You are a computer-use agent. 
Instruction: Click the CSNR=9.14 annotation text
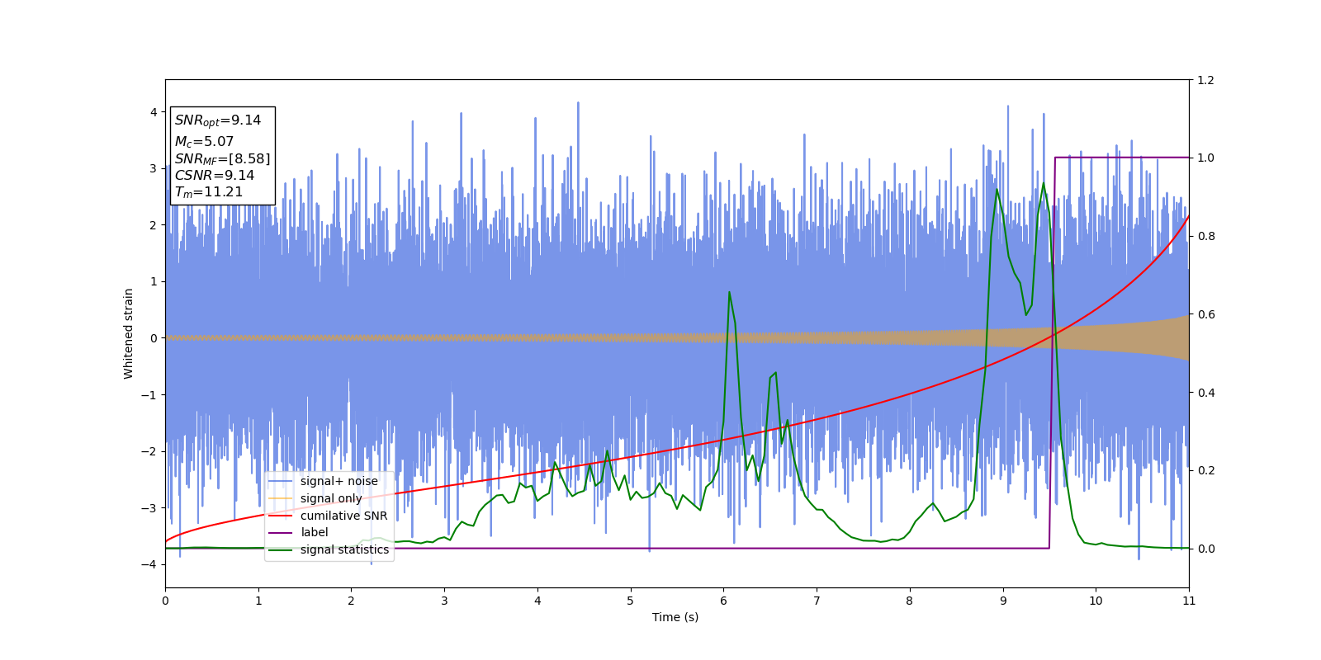(215, 175)
